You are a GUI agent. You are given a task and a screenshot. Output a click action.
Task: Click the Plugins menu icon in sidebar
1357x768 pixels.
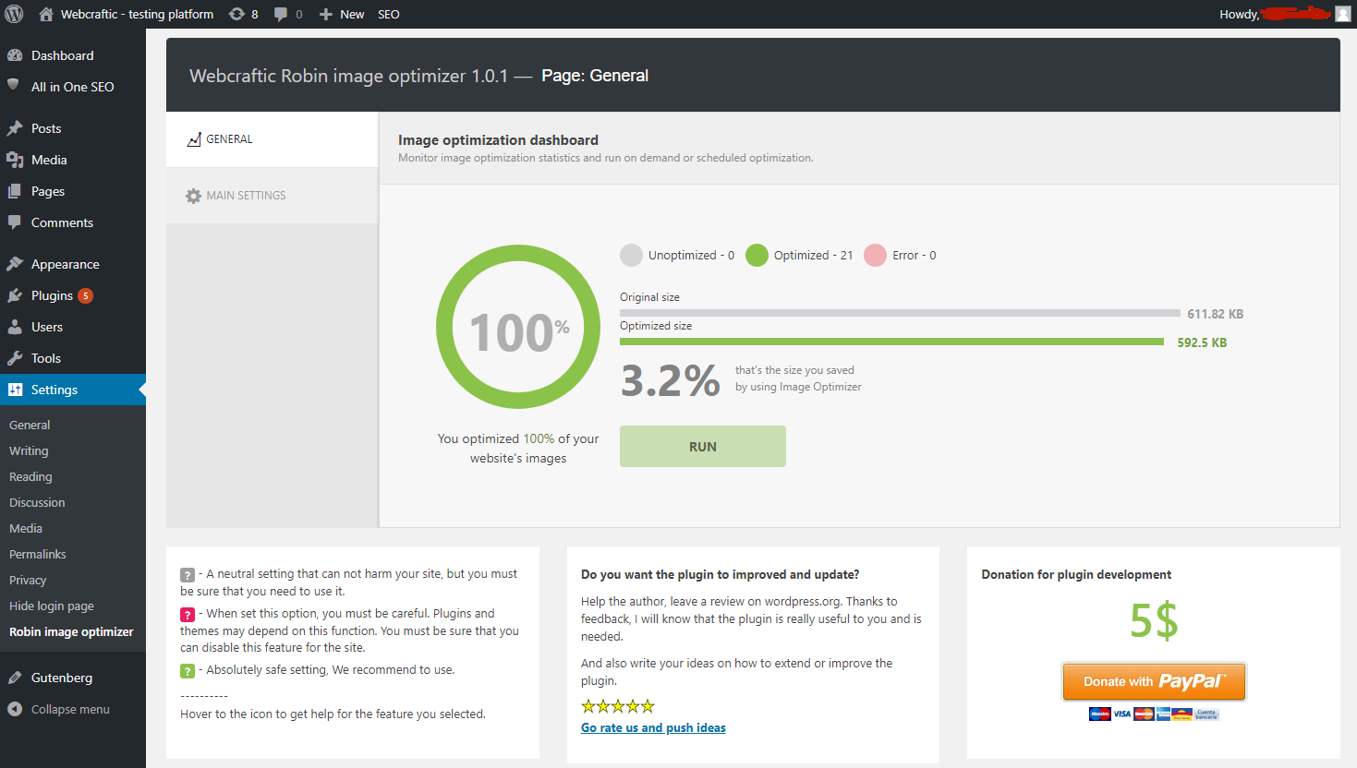[x=15, y=295]
